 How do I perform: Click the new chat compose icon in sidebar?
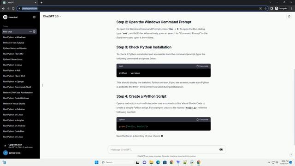(34, 17)
